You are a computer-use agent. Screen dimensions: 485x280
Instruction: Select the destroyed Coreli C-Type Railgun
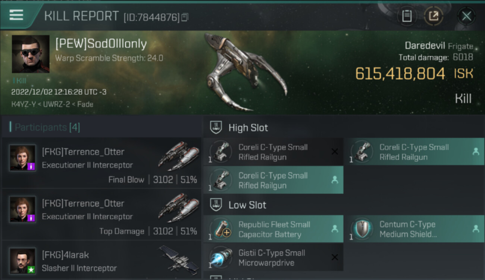tap(273, 152)
